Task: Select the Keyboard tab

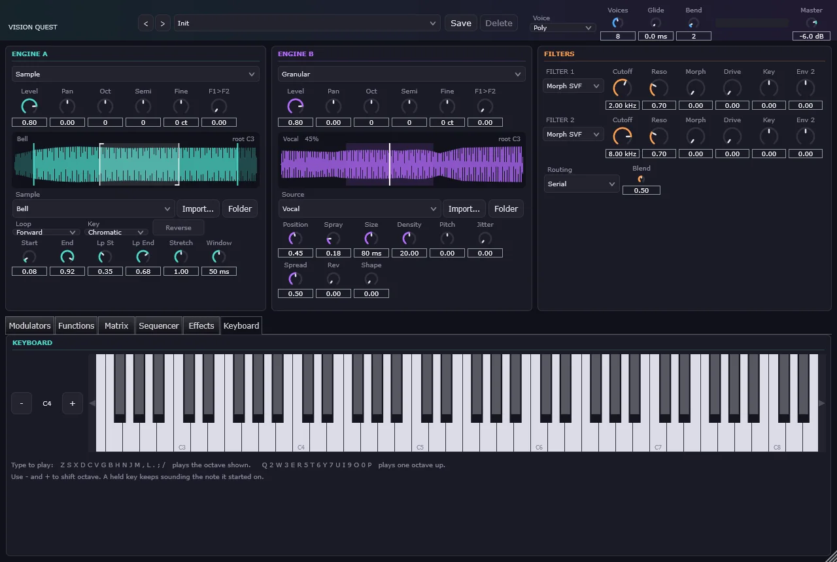Action: tap(241, 325)
